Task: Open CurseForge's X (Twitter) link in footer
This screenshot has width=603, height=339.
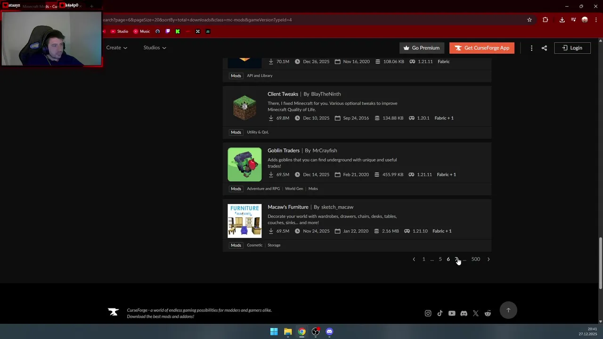Action: click(476, 314)
